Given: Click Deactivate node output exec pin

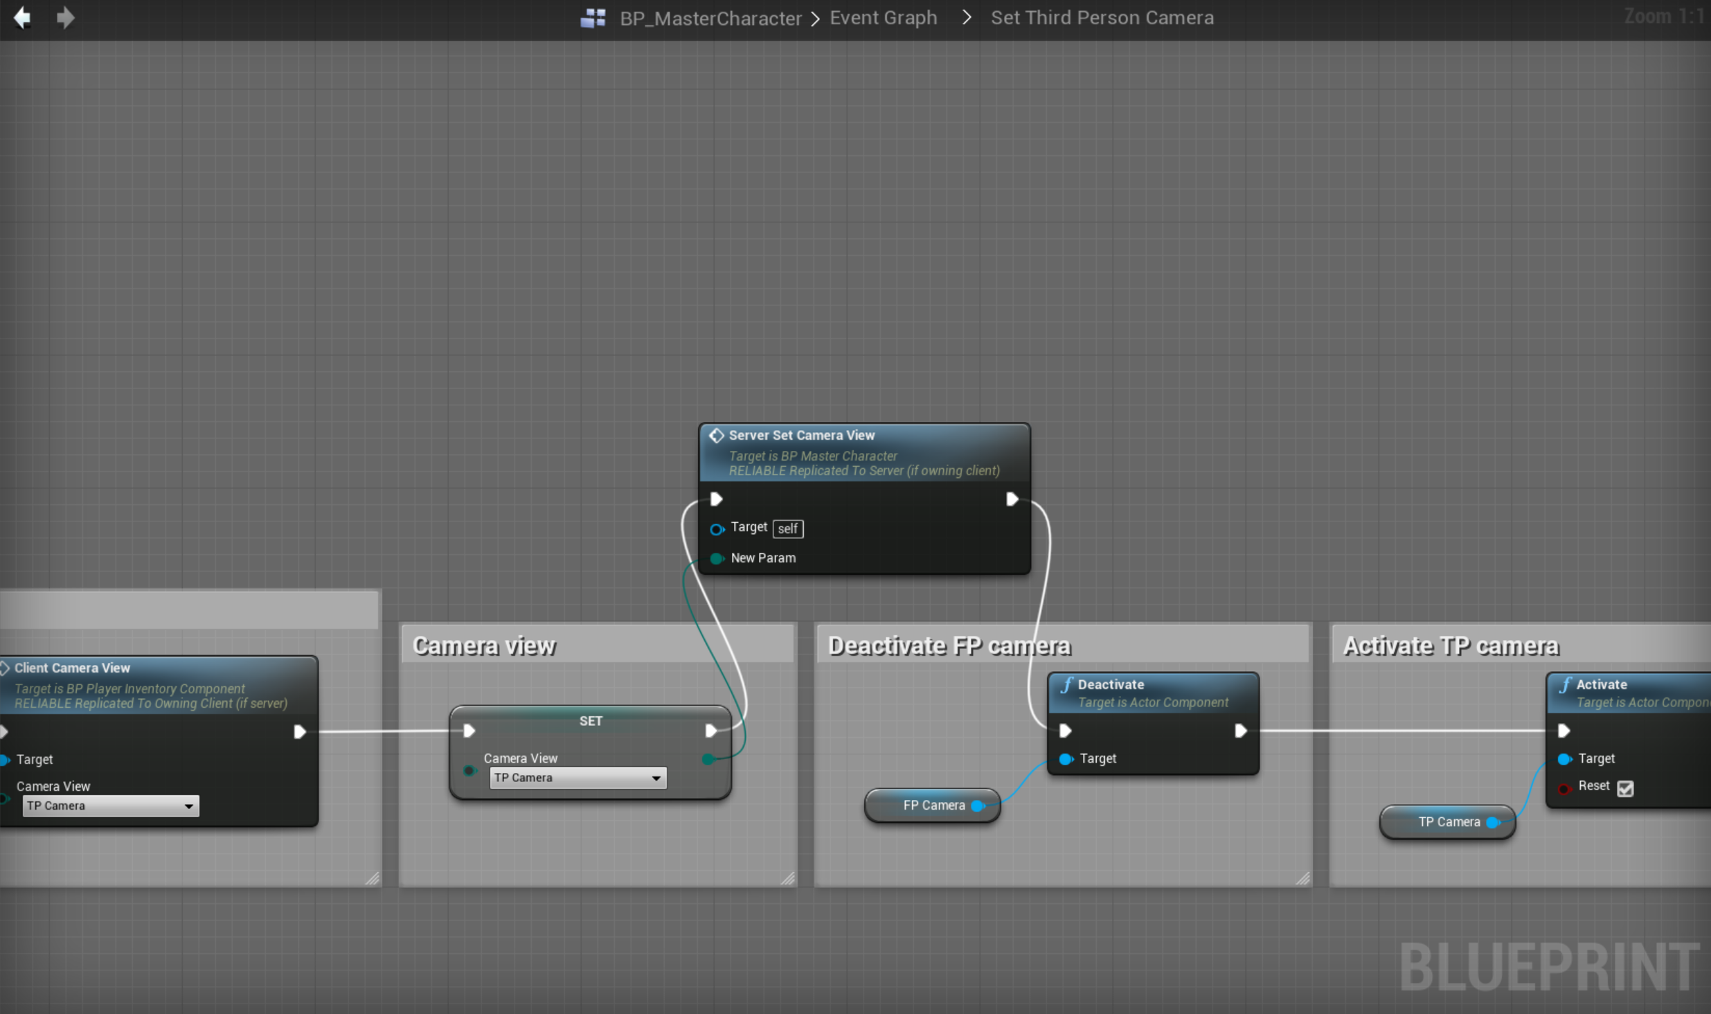Looking at the screenshot, I should pyautogui.click(x=1240, y=731).
